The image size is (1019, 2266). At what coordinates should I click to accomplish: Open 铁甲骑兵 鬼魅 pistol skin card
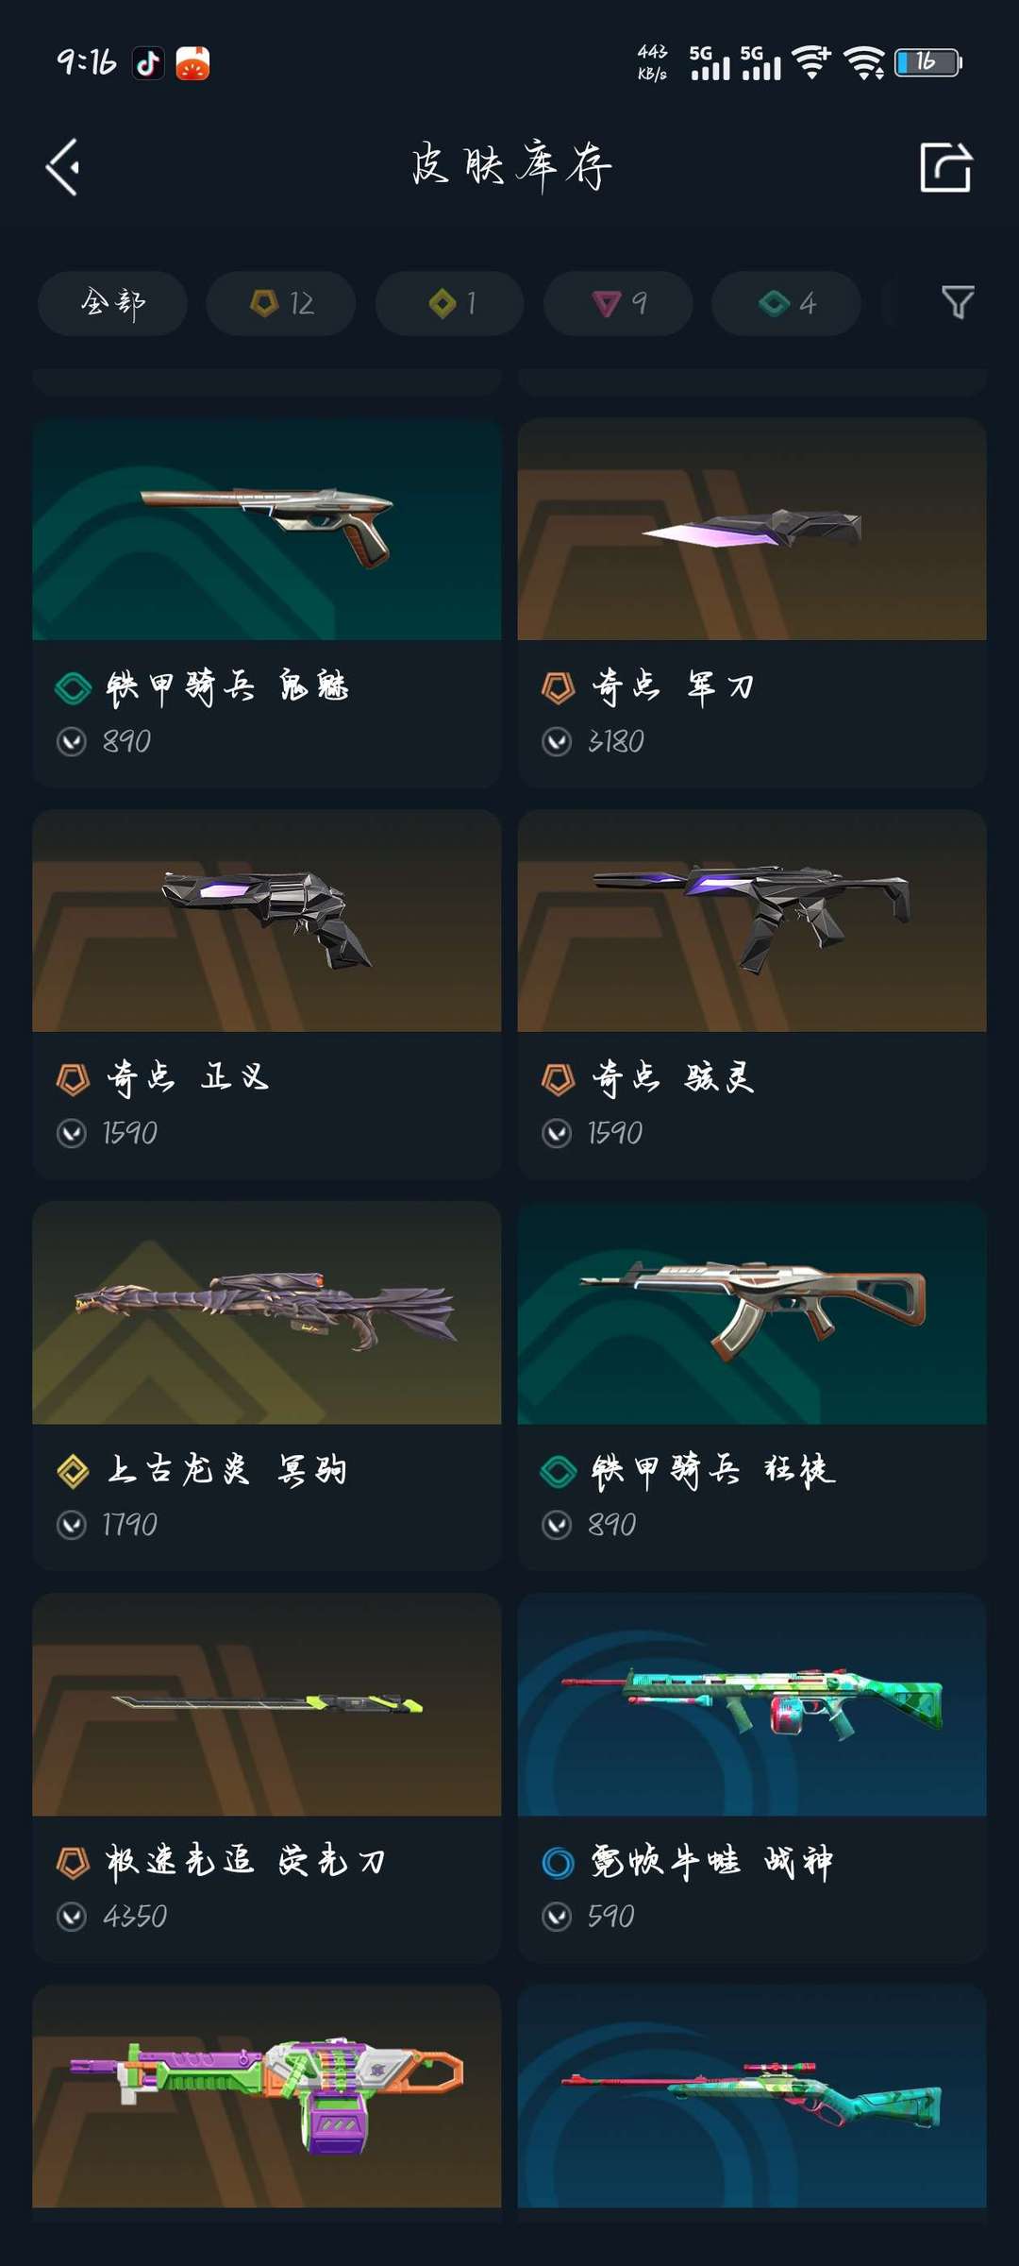pos(267,602)
